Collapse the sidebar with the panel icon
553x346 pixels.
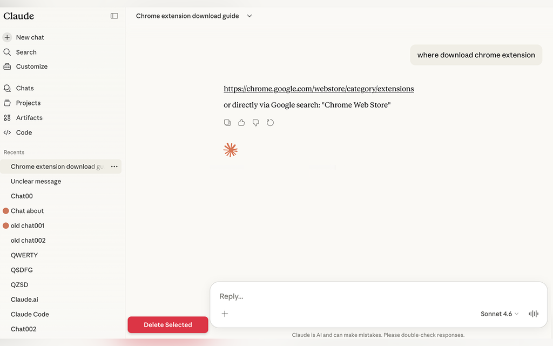tap(114, 16)
